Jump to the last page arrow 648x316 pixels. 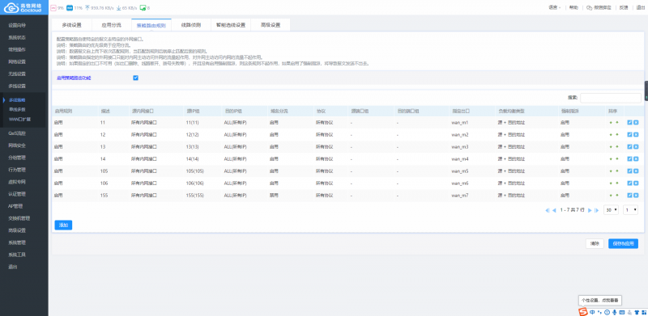pos(596,210)
